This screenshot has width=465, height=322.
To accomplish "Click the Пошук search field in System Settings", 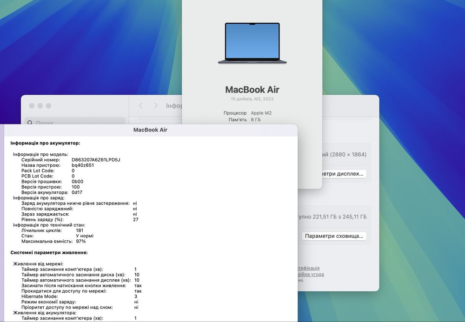I will (x=75, y=121).
